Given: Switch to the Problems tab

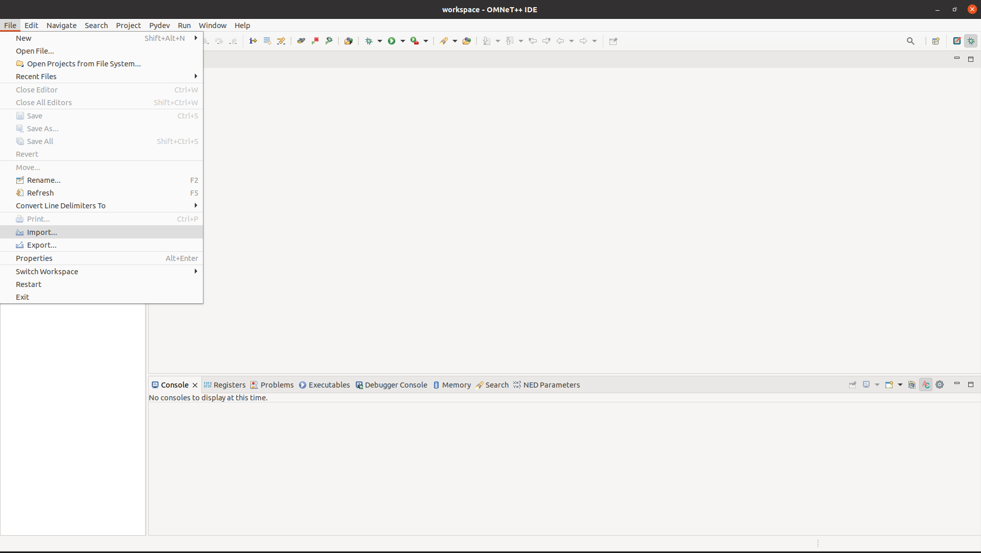Looking at the screenshot, I should (272, 385).
